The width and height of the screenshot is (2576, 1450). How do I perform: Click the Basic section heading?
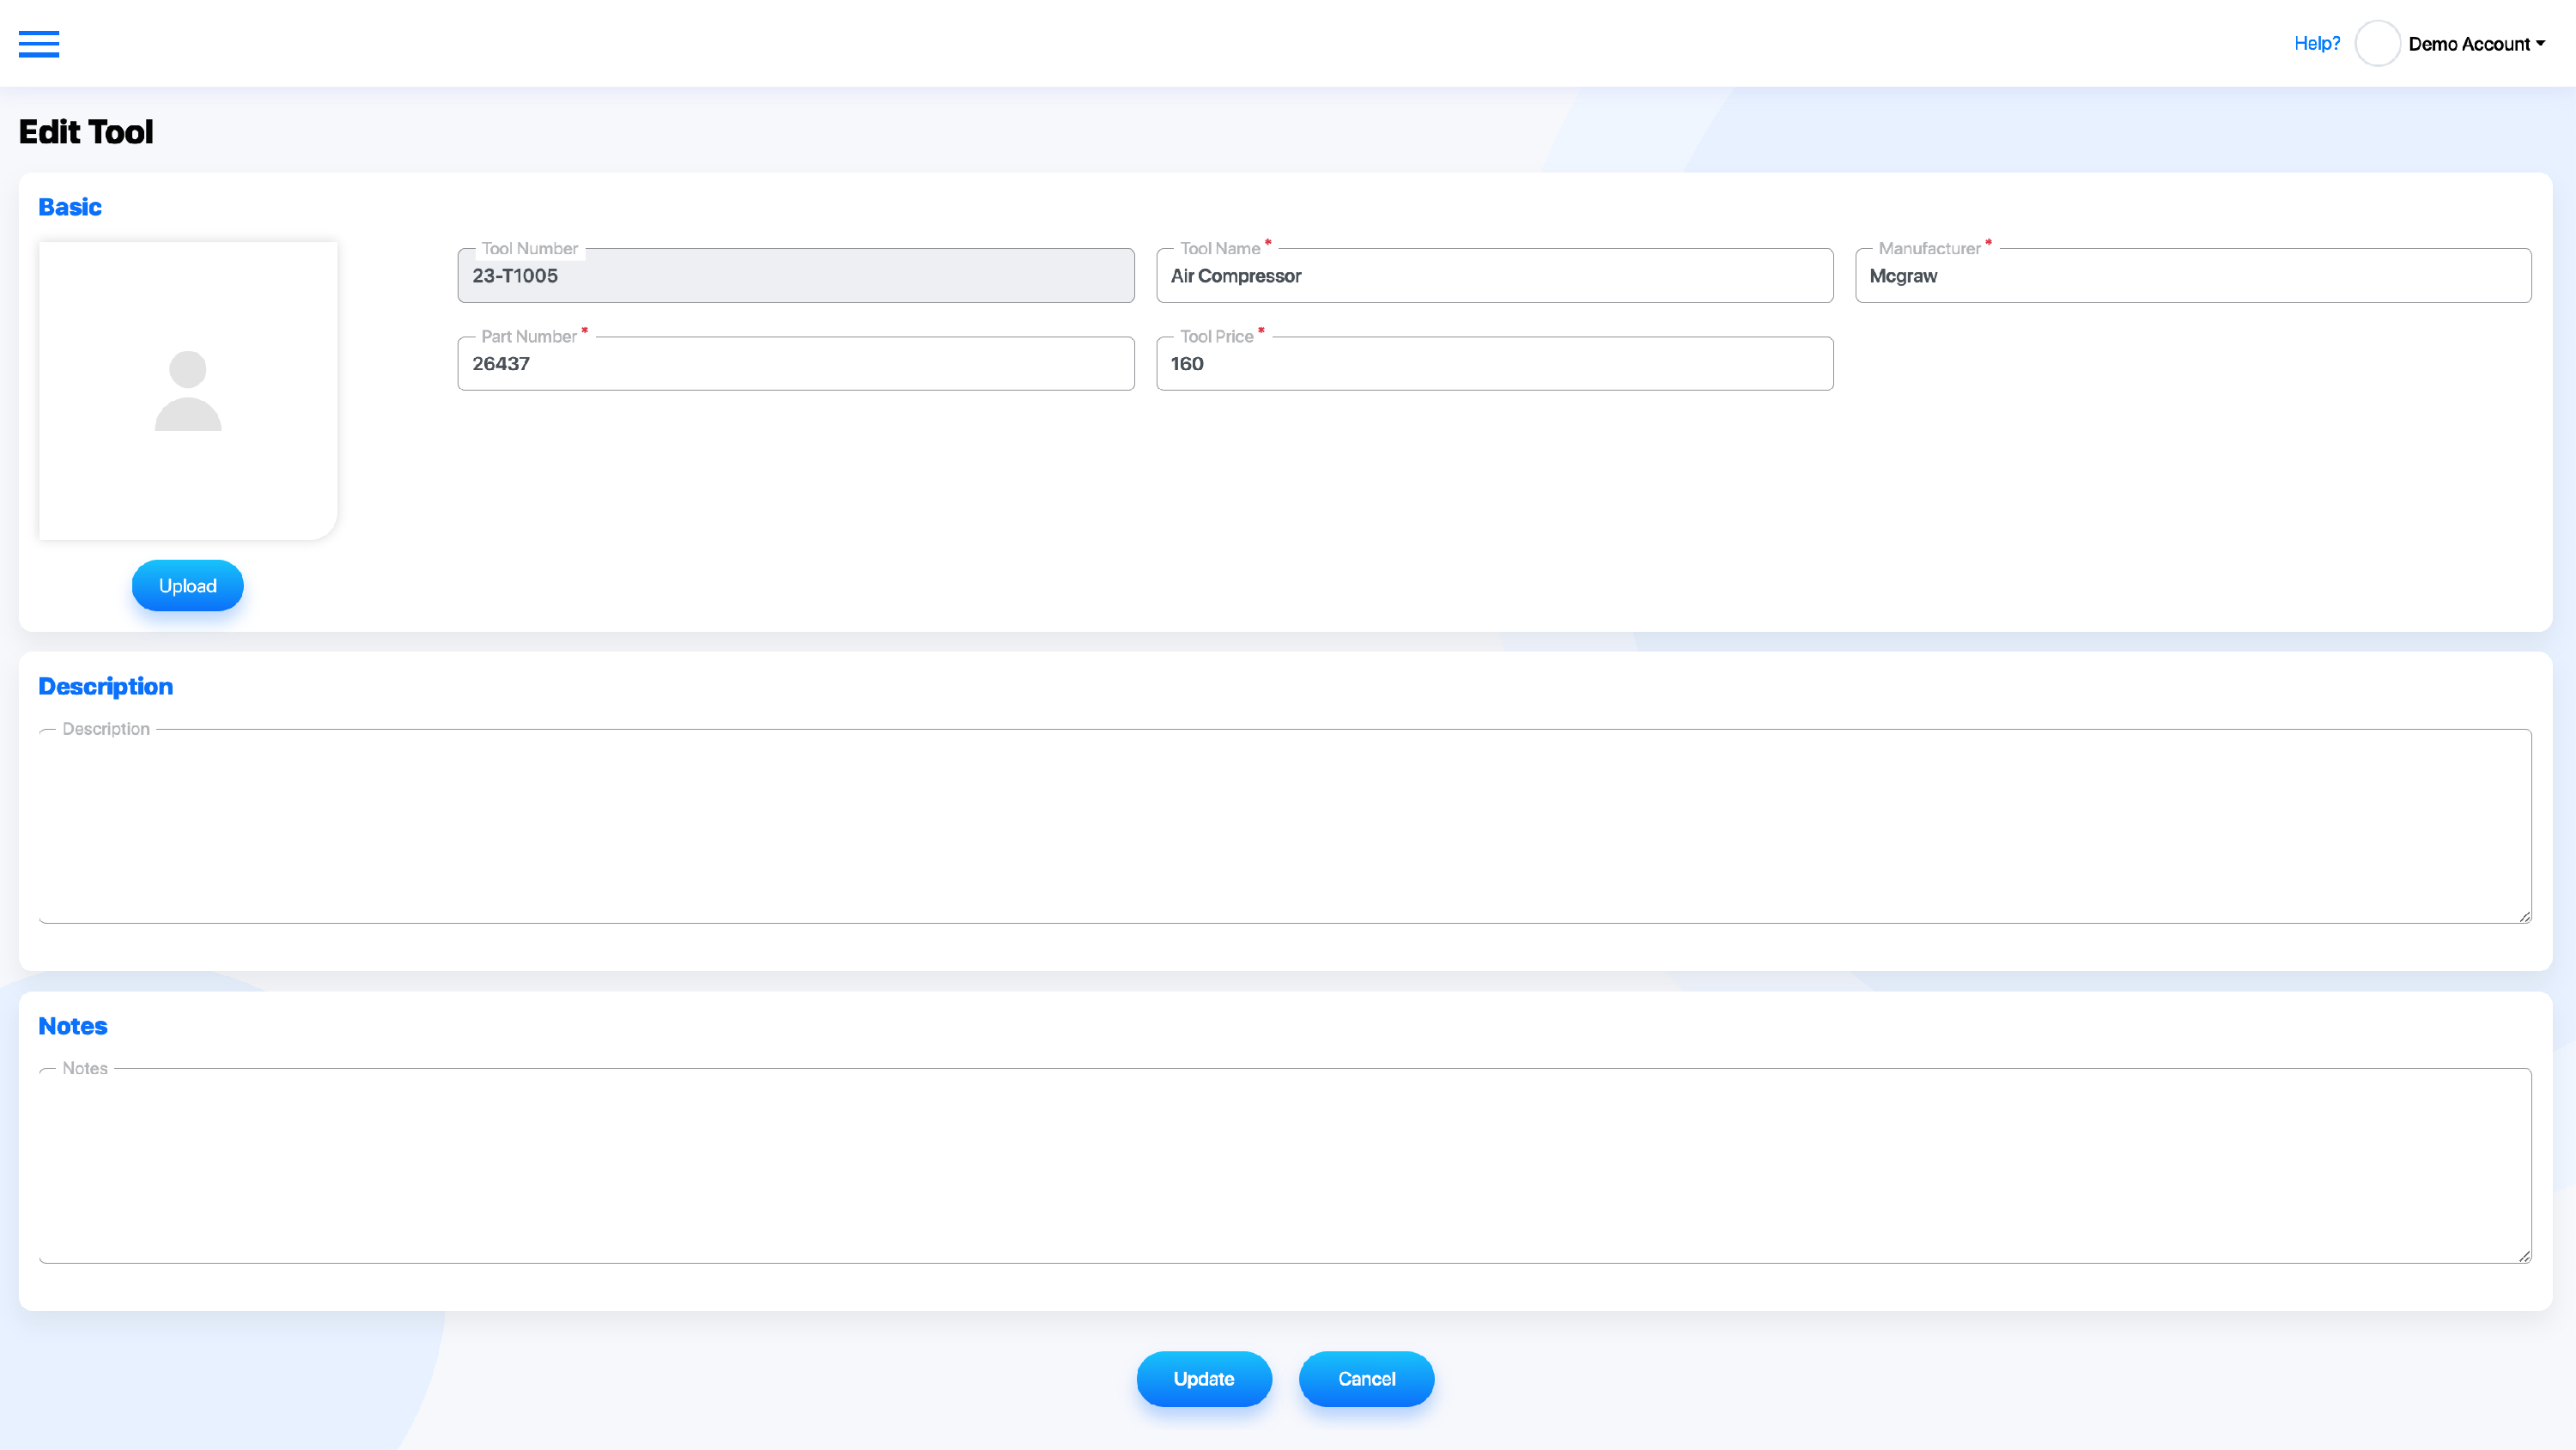pyautogui.click(x=70, y=207)
